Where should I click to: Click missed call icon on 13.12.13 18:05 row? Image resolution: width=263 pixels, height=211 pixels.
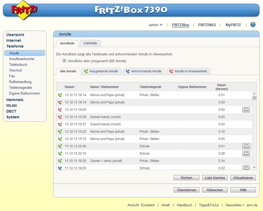[x=60, y=110]
